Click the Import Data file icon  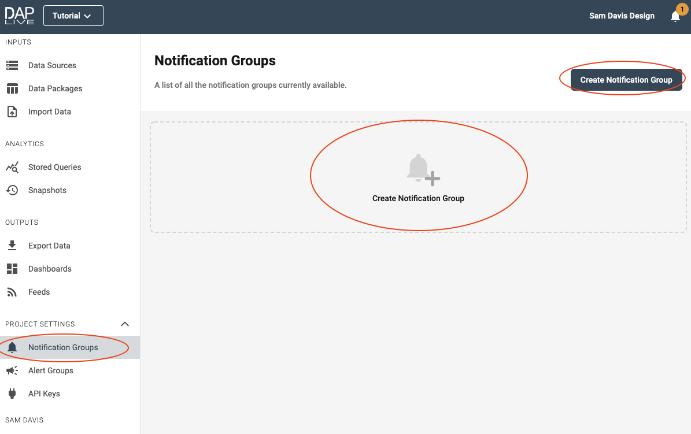point(12,112)
